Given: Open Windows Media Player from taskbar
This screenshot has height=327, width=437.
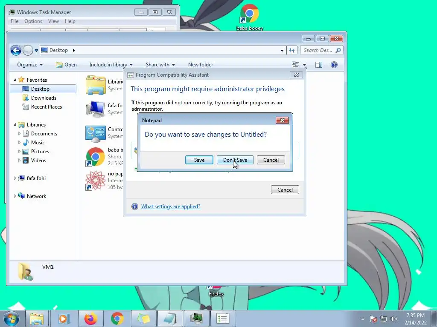Looking at the screenshot, I should (64, 318).
